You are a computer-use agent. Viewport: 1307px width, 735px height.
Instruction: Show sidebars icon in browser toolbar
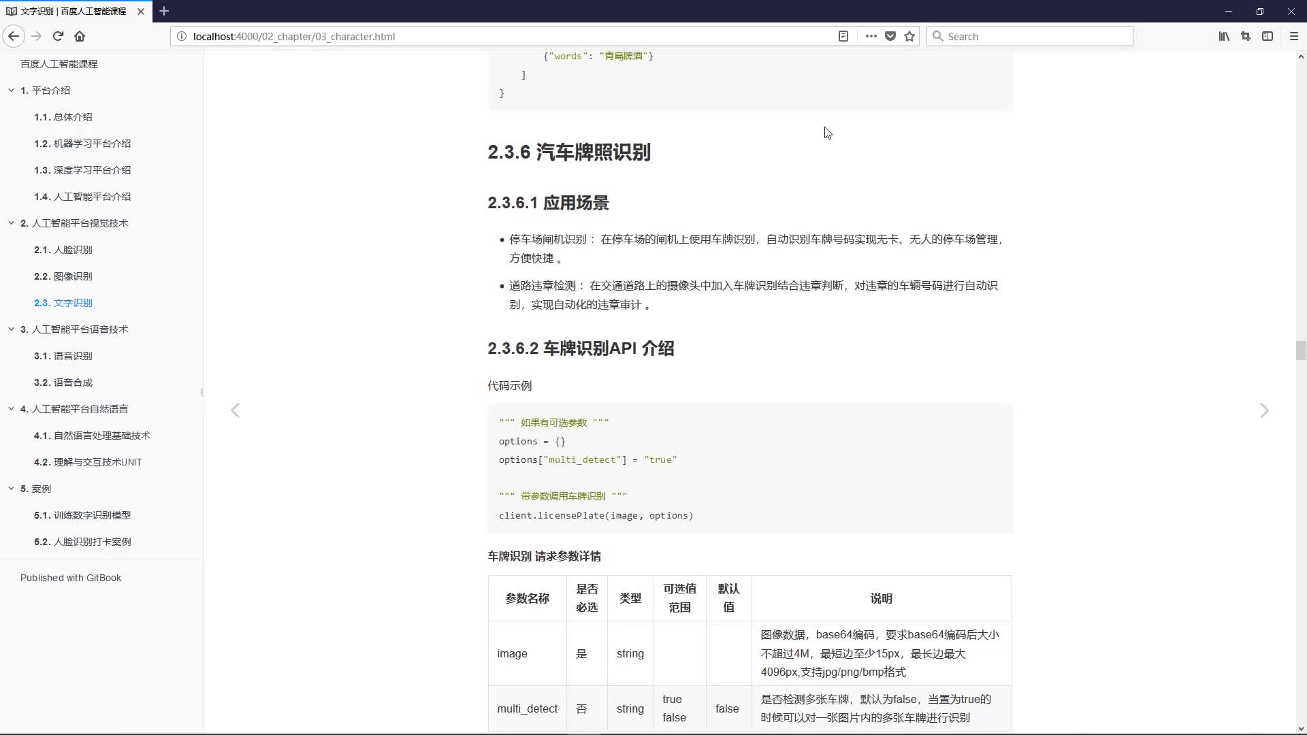point(1268,36)
